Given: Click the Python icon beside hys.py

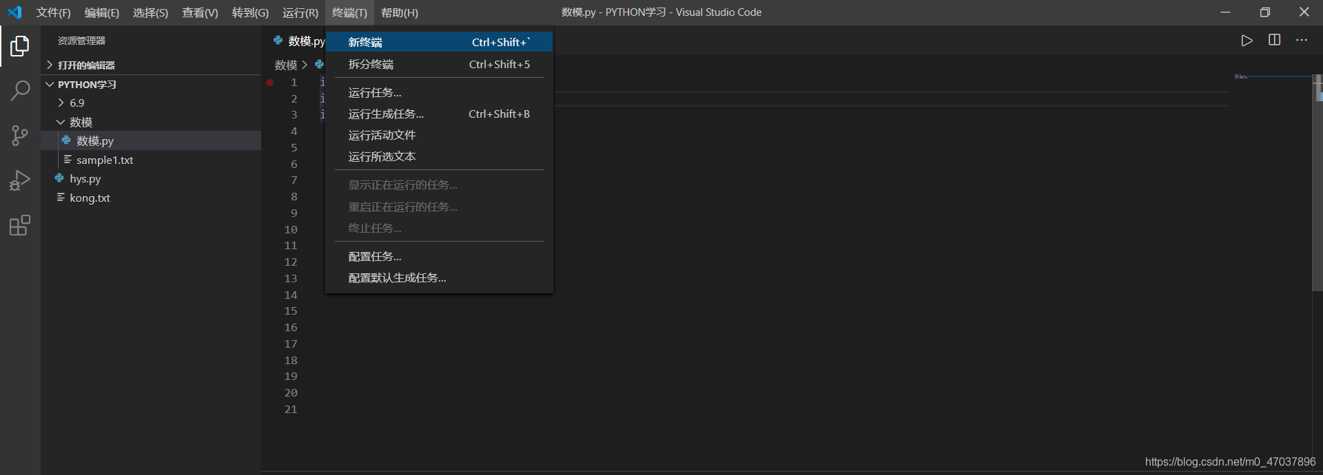Looking at the screenshot, I should click(x=59, y=178).
